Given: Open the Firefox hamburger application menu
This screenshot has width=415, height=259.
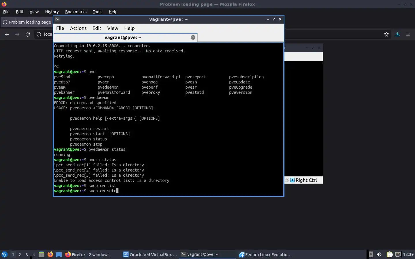Looking at the screenshot, I should tap(408, 34).
